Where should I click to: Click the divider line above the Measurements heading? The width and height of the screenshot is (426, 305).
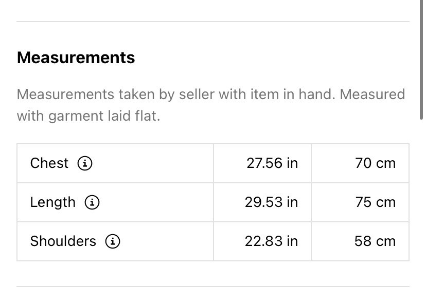coord(213,22)
